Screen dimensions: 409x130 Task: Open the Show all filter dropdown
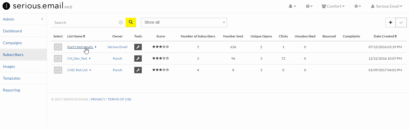click(184, 23)
